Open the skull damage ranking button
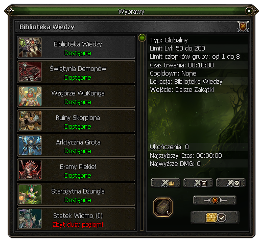 pos(231,183)
